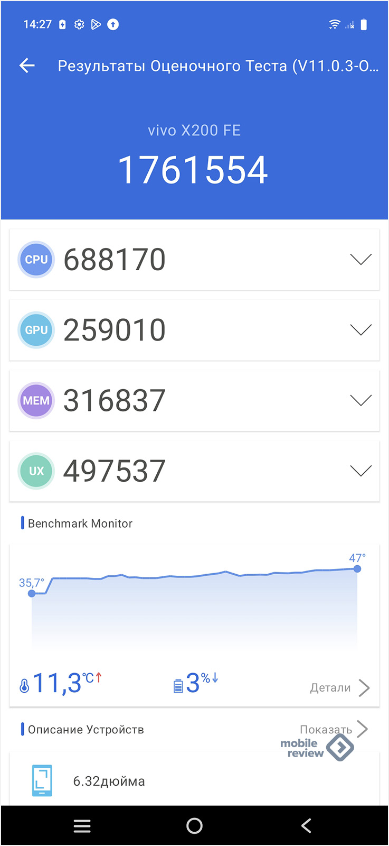
Task: Open Детали for benchmark monitor
Action: [x=339, y=687]
